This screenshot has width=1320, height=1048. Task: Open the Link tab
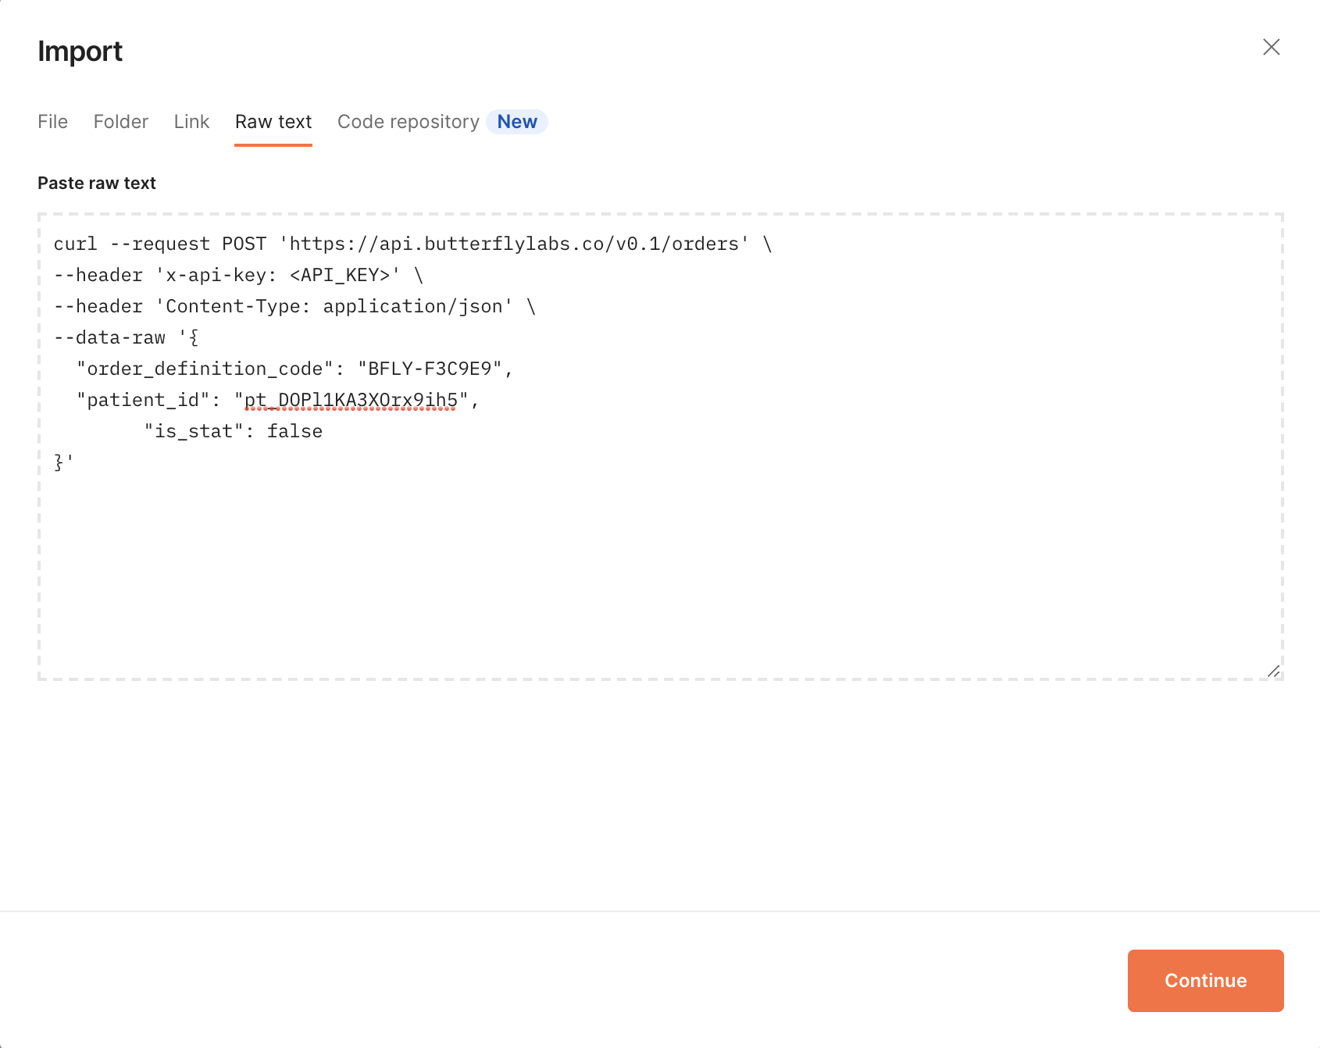(191, 122)
